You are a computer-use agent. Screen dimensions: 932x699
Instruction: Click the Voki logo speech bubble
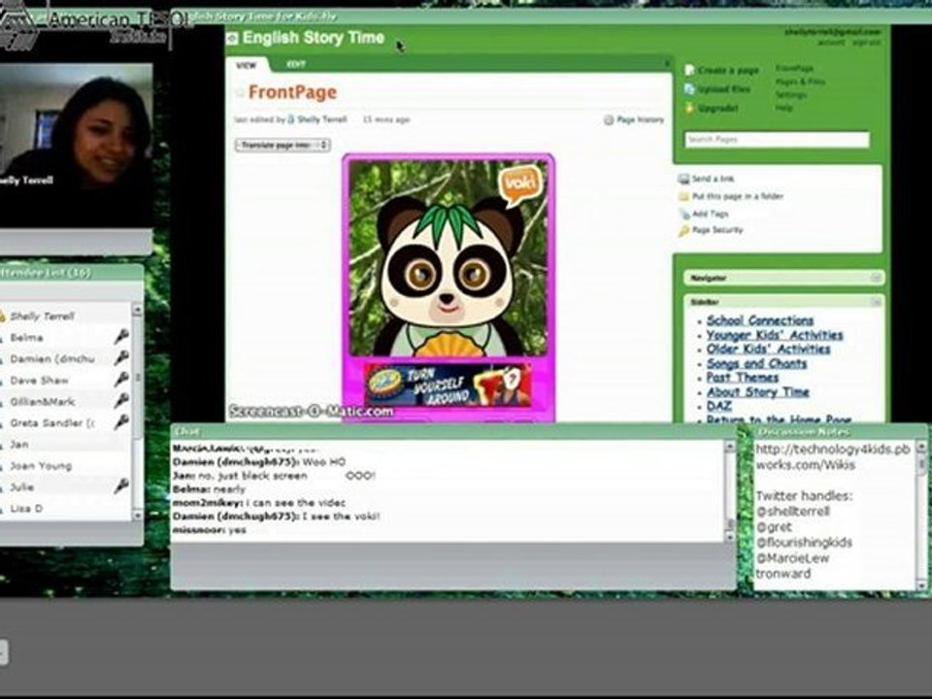point(520,183)
